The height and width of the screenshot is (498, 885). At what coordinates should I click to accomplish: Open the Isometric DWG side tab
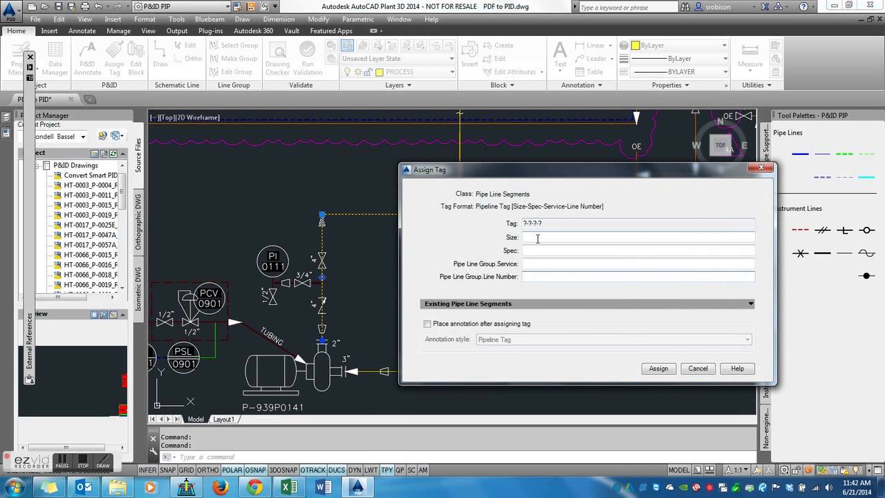pyautogui.click(x=138, y=289)
